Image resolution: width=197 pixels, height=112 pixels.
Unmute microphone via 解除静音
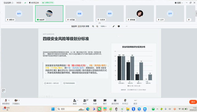coord(6,102)
